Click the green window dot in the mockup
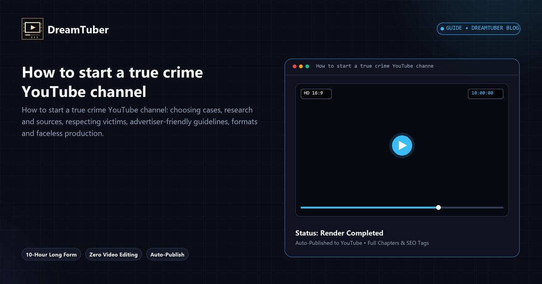This screenshot has height=284, width=542. [x=308, y=66]
